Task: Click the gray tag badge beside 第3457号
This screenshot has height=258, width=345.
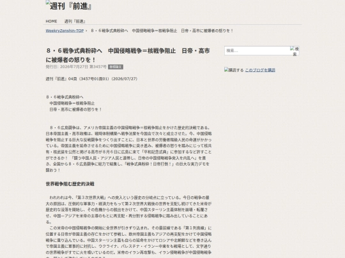Action: (x=116, y=67)
